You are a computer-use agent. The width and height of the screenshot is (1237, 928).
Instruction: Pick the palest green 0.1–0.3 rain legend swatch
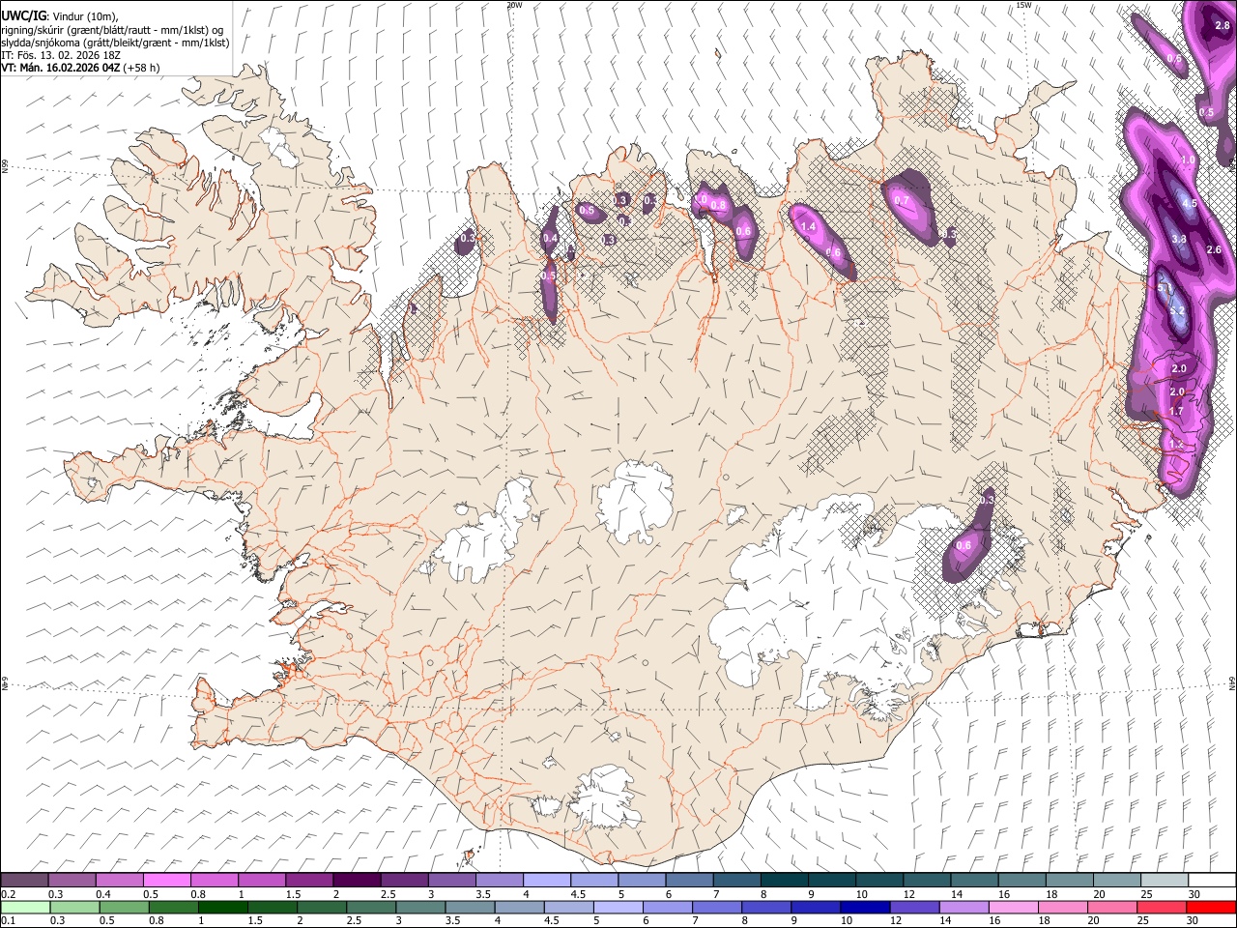point(24,907)
